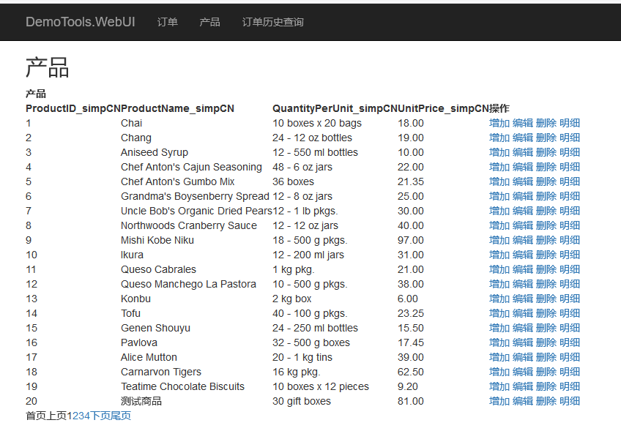This screenshot has height=431, width=621.
Task: Open 订单历史查询 in the navbar
Action: click(x=272, y=22)
